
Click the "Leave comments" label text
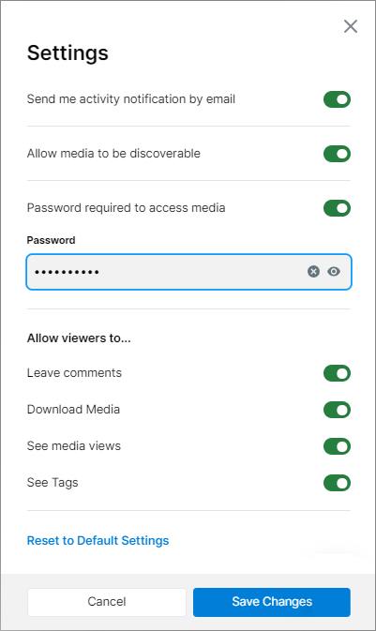[x=74, y=373]
